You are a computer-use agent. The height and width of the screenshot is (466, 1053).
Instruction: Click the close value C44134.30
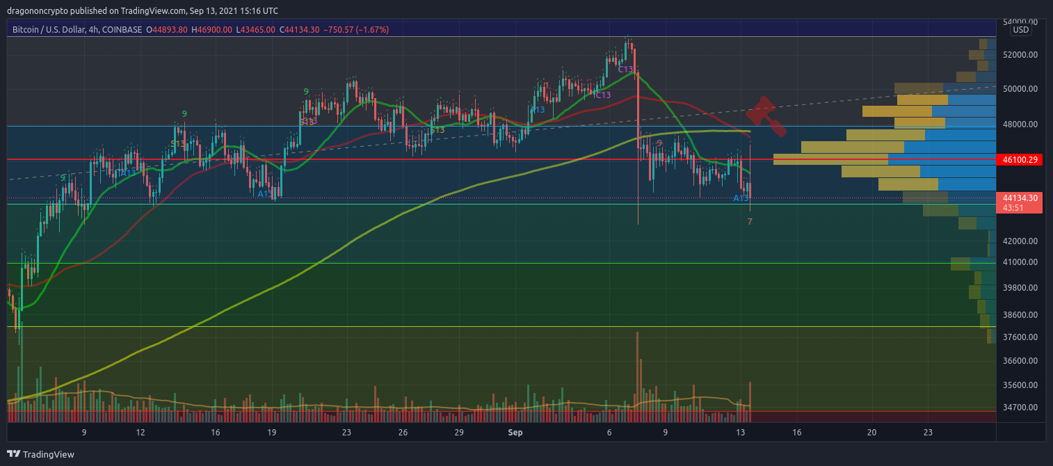(x=300, y=30)
